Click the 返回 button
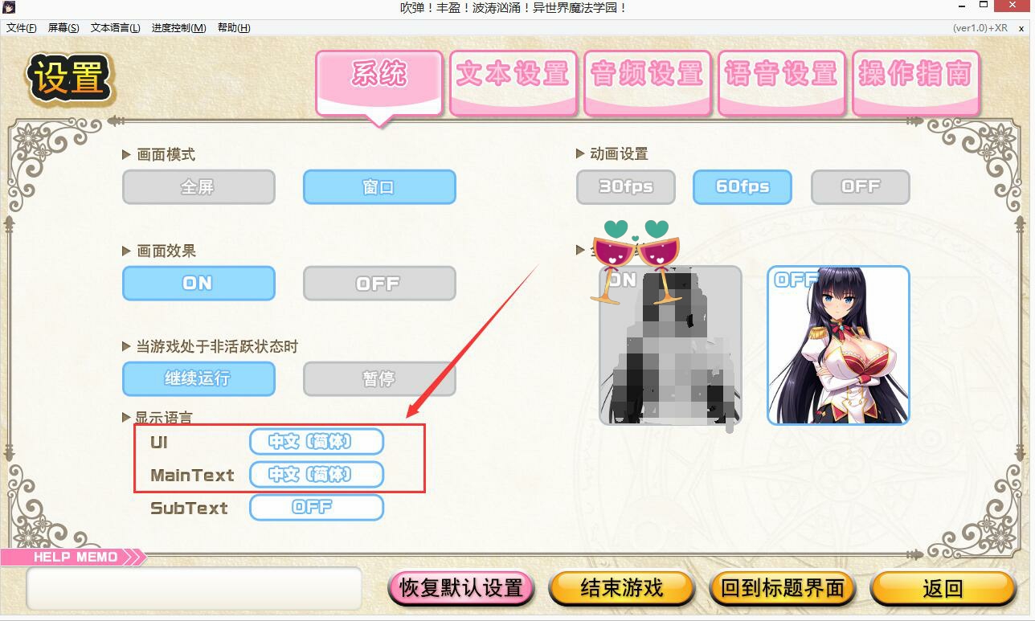The height and width of the screenshot is (621, 1035). coord(943,588)
